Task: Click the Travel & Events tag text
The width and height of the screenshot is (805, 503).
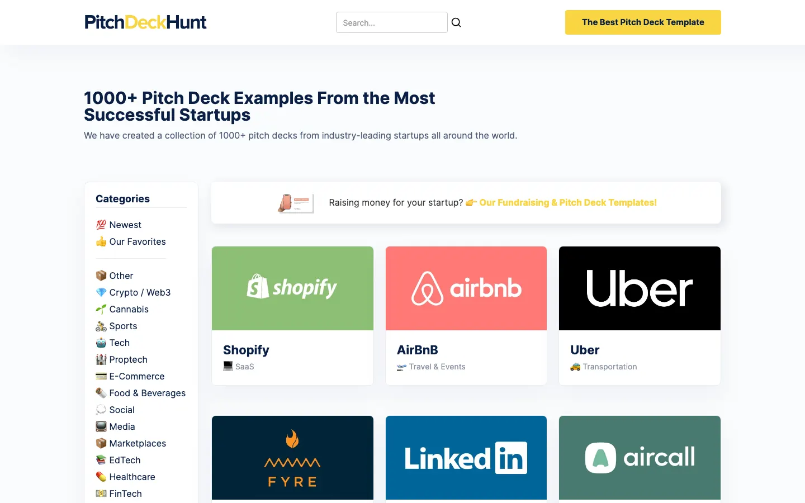Action: click(437, 367)
